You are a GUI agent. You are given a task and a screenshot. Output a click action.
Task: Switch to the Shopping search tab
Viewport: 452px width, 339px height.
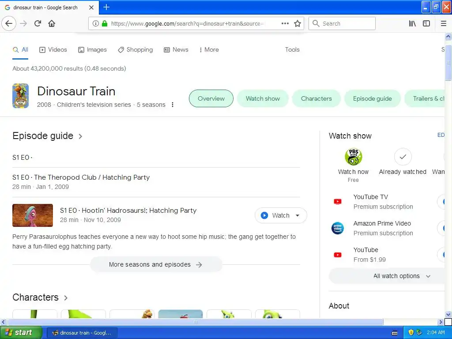[135, 49]
